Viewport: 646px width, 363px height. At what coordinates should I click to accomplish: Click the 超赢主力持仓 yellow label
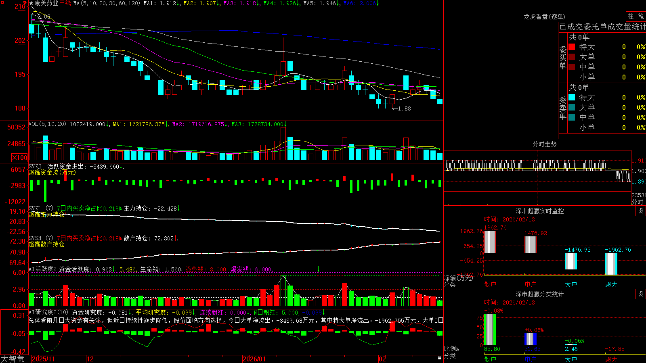click(46, 214)
